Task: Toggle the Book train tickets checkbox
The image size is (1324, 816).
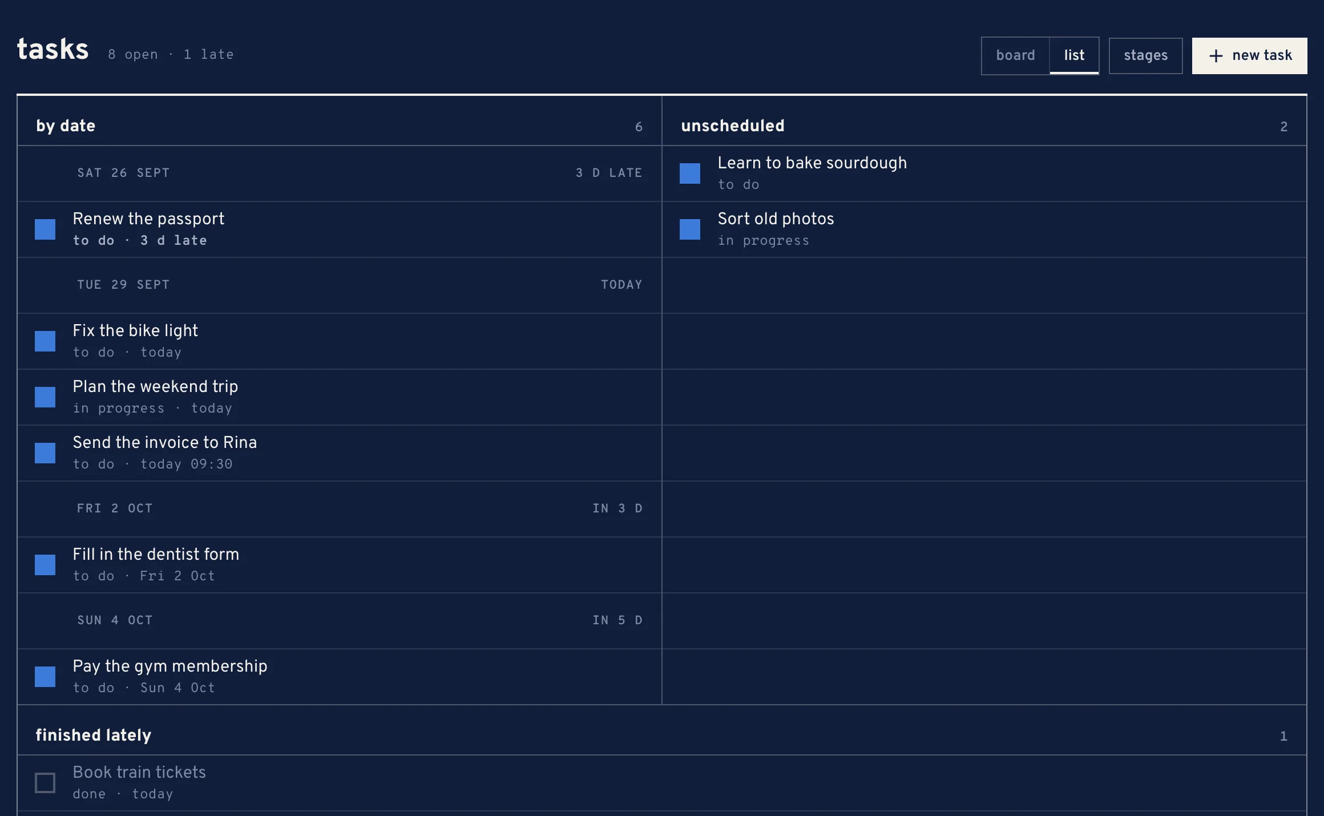Action: 45,783
